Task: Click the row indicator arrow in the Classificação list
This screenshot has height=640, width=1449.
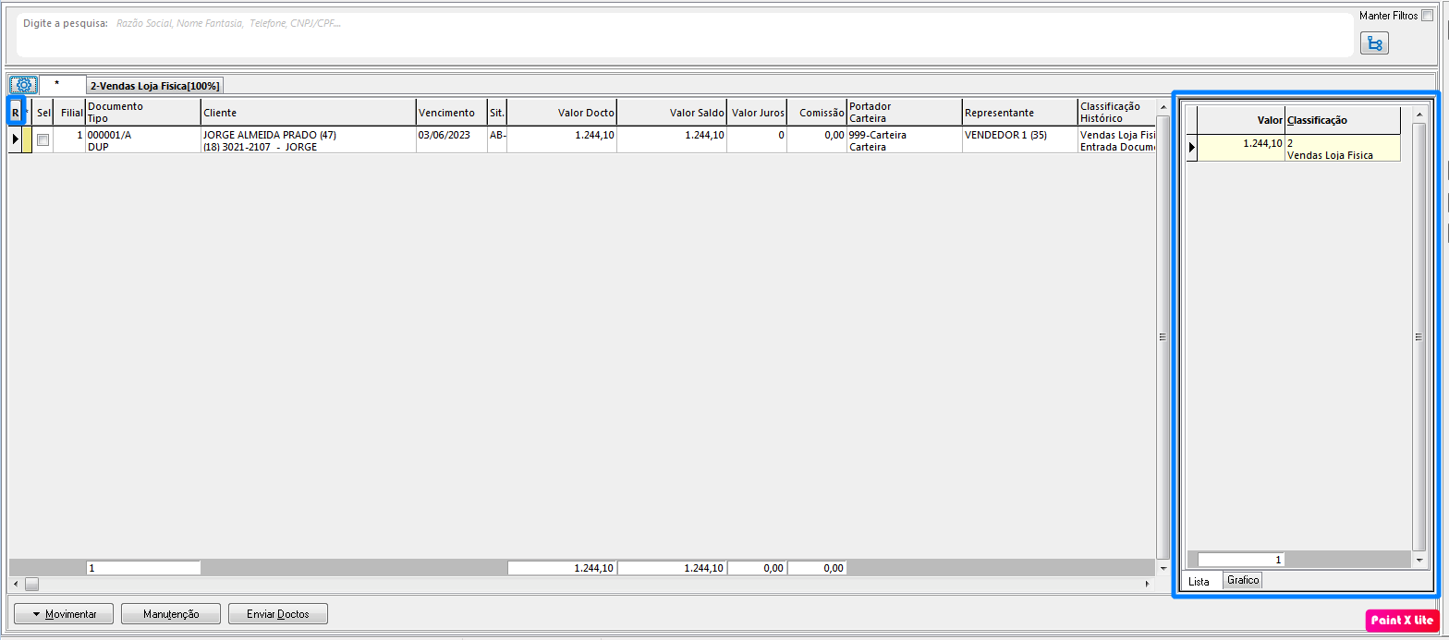Action: tap(1192, 148)
